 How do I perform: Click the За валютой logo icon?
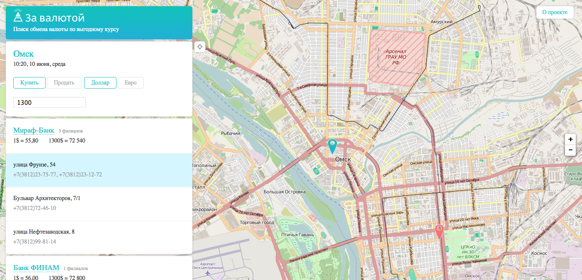click(18, 16)
